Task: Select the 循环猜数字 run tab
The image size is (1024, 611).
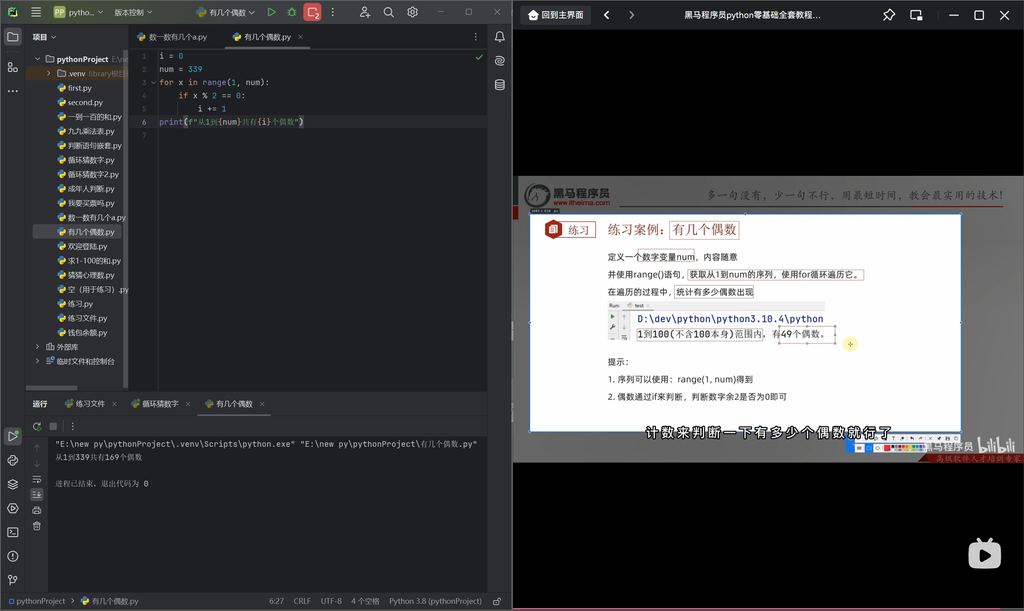Action: [160, 404]
